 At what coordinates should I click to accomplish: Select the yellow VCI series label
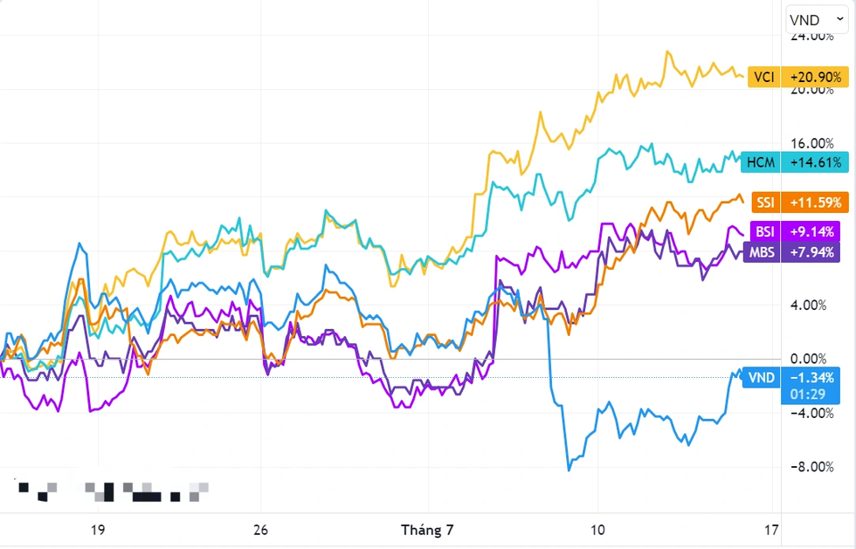[x=765, y=77]
